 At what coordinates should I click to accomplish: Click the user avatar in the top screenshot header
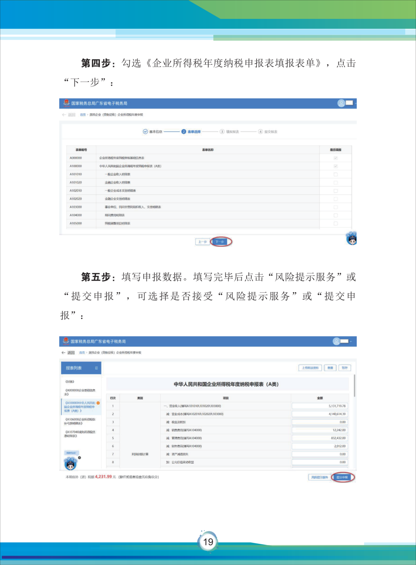pyautogui.click(x=341, y=103)
